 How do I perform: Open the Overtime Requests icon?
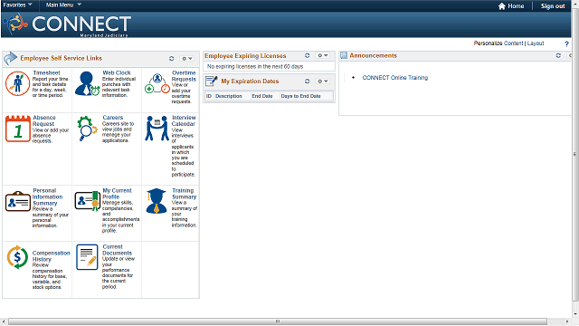click(x=157, y=83)
